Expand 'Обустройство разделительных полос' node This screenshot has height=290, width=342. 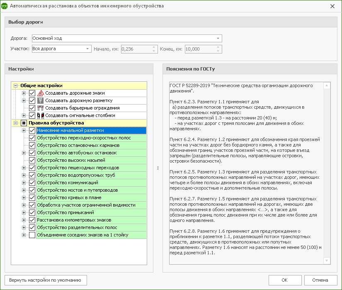(24, 228)
